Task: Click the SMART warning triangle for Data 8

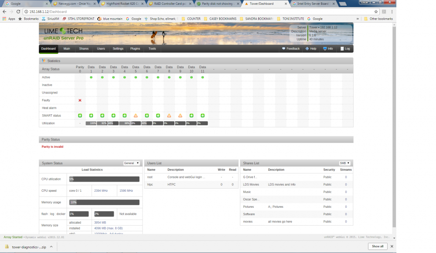Action: point(169,116)
